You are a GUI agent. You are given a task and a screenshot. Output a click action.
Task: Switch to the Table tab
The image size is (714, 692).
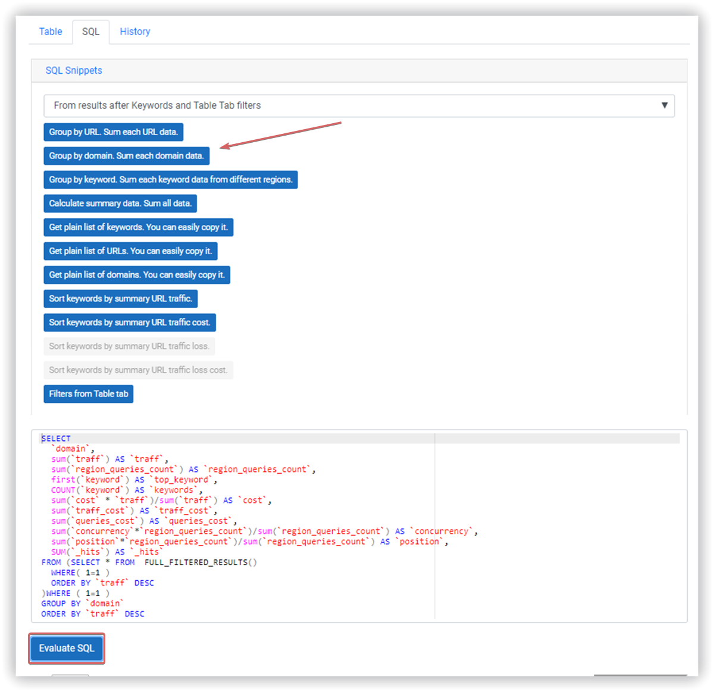click(51, 32)
